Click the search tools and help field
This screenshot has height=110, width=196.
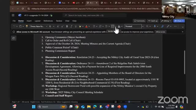pyautogui.click(x=95, y=15)
